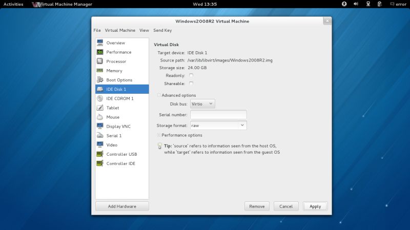This screenshot has height=230, width=410.
Task: Open the File menu
Action: pyautogui.click(x=97, y=30)
